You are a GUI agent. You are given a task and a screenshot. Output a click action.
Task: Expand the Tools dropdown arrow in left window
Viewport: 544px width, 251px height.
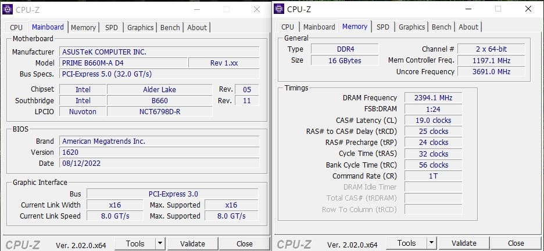pos(160,243)
